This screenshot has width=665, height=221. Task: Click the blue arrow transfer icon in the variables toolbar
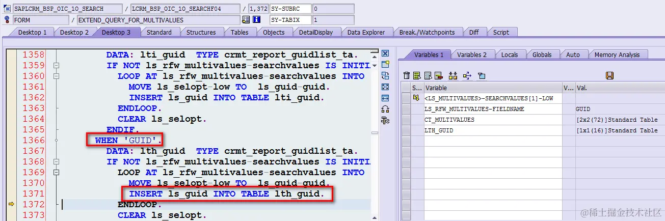[x=467, y=75]
